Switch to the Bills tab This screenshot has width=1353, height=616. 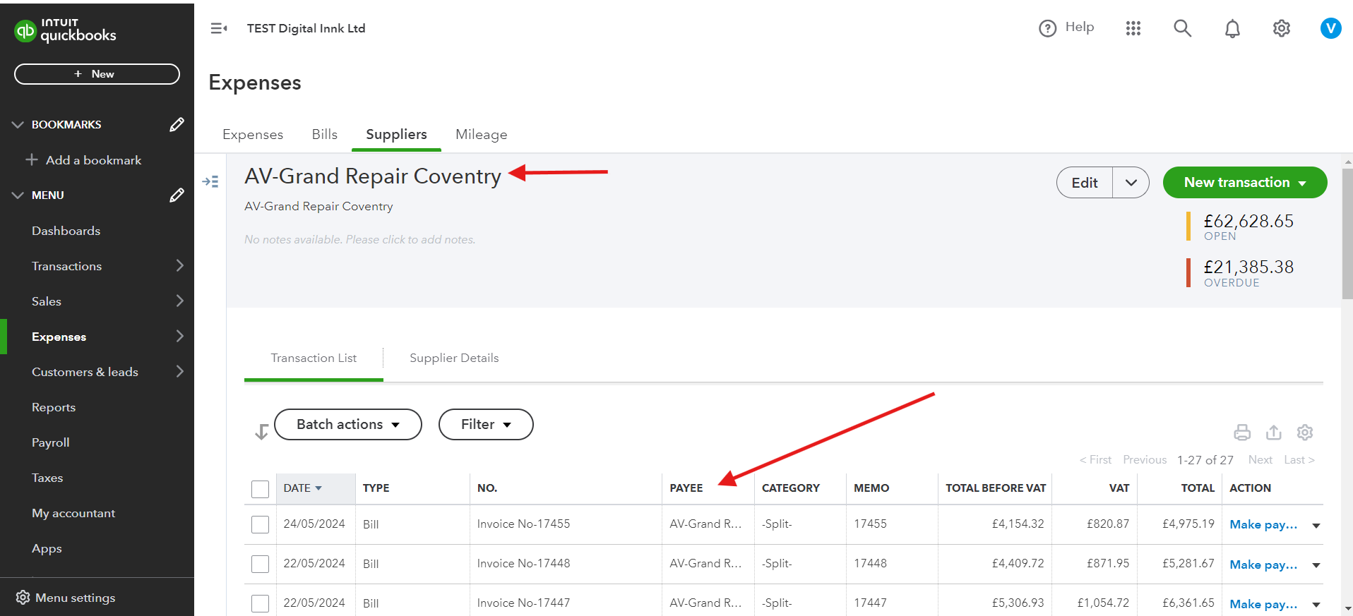325,134
